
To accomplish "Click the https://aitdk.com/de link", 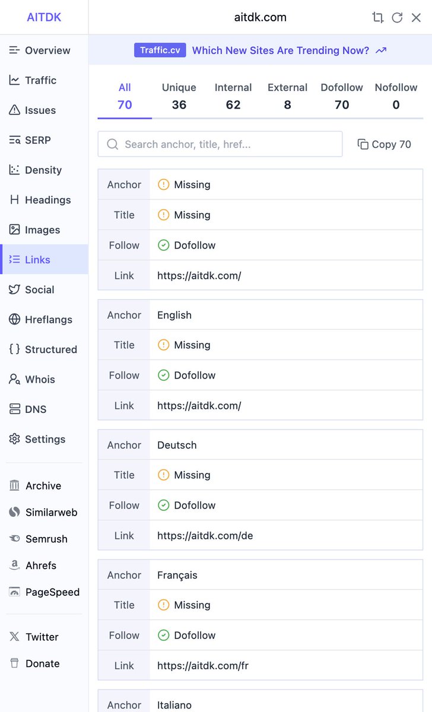I will click(205, 535).
